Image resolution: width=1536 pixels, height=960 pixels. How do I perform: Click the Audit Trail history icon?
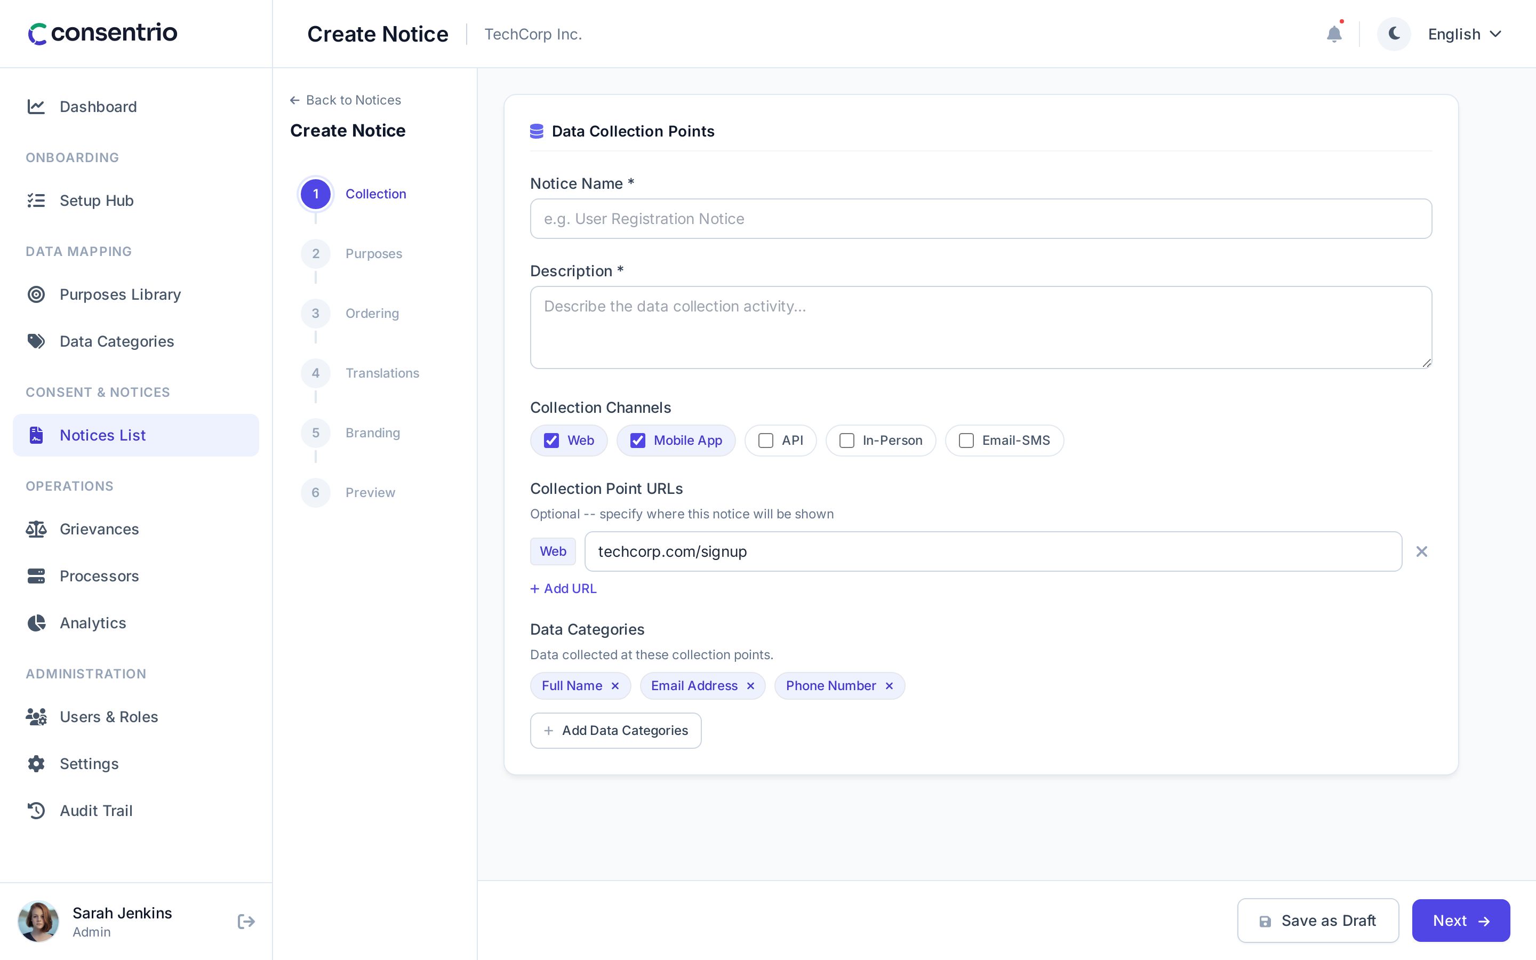pyautogui.click(x=36, y=811)
